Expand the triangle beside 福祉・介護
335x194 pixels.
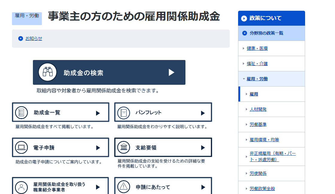click(243, 64)
